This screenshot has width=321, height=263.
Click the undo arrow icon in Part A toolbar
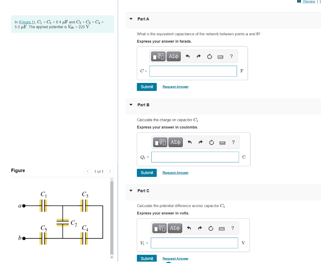(187, 56)
